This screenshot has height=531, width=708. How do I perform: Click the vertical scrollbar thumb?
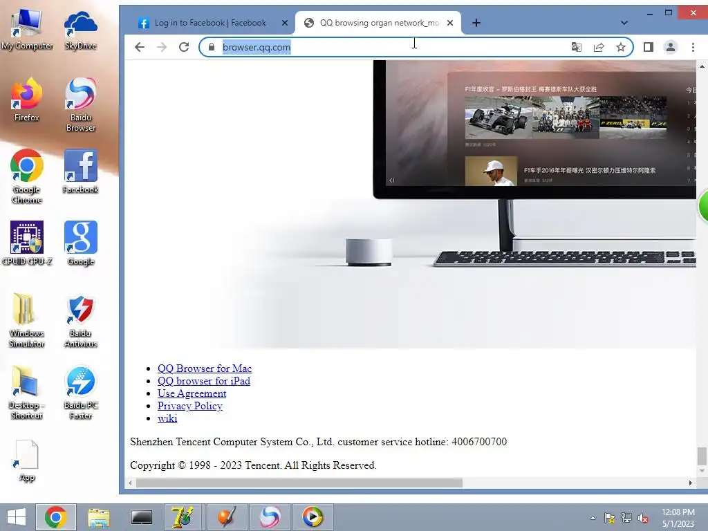tap(702, 456)
